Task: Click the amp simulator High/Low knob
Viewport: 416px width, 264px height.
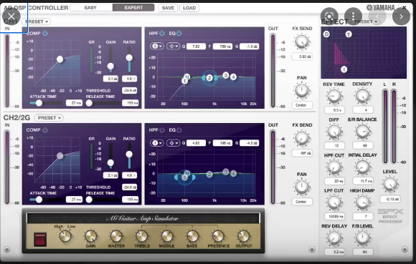Action: pyautogui.click(x=65, y=235)
